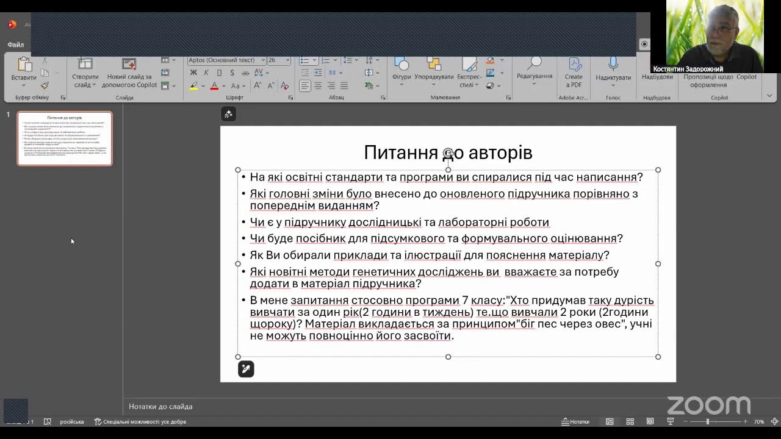
Task: Apply yellow text highlight color
Action: point(194,86)
